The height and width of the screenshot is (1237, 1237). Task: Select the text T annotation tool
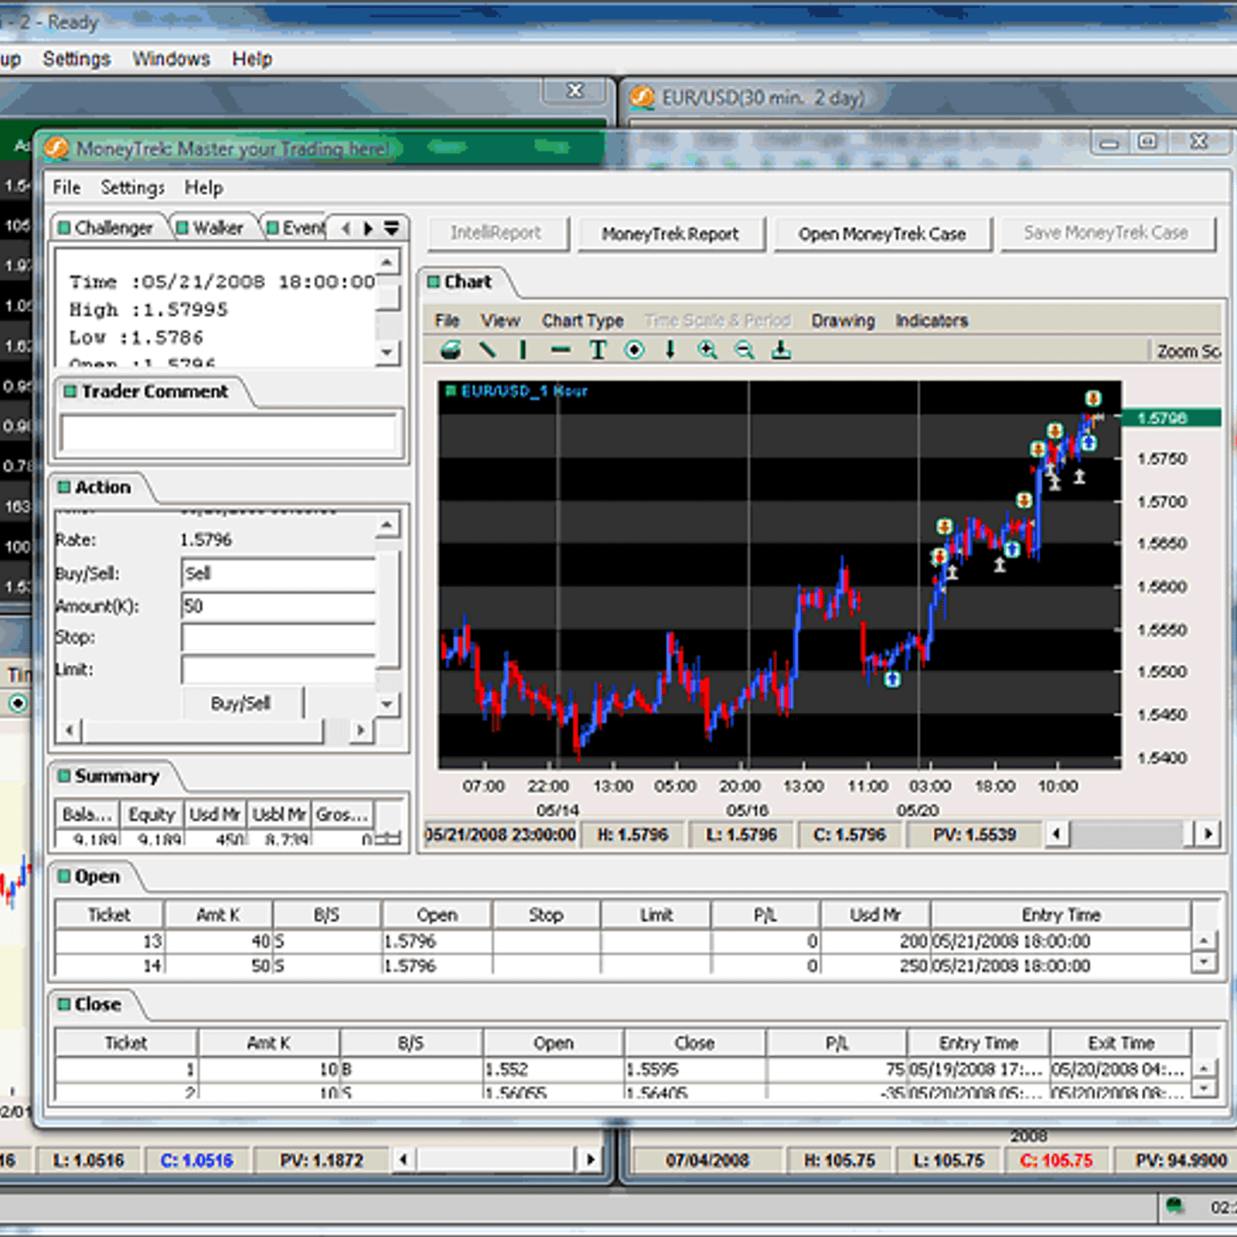click(598, 350)
